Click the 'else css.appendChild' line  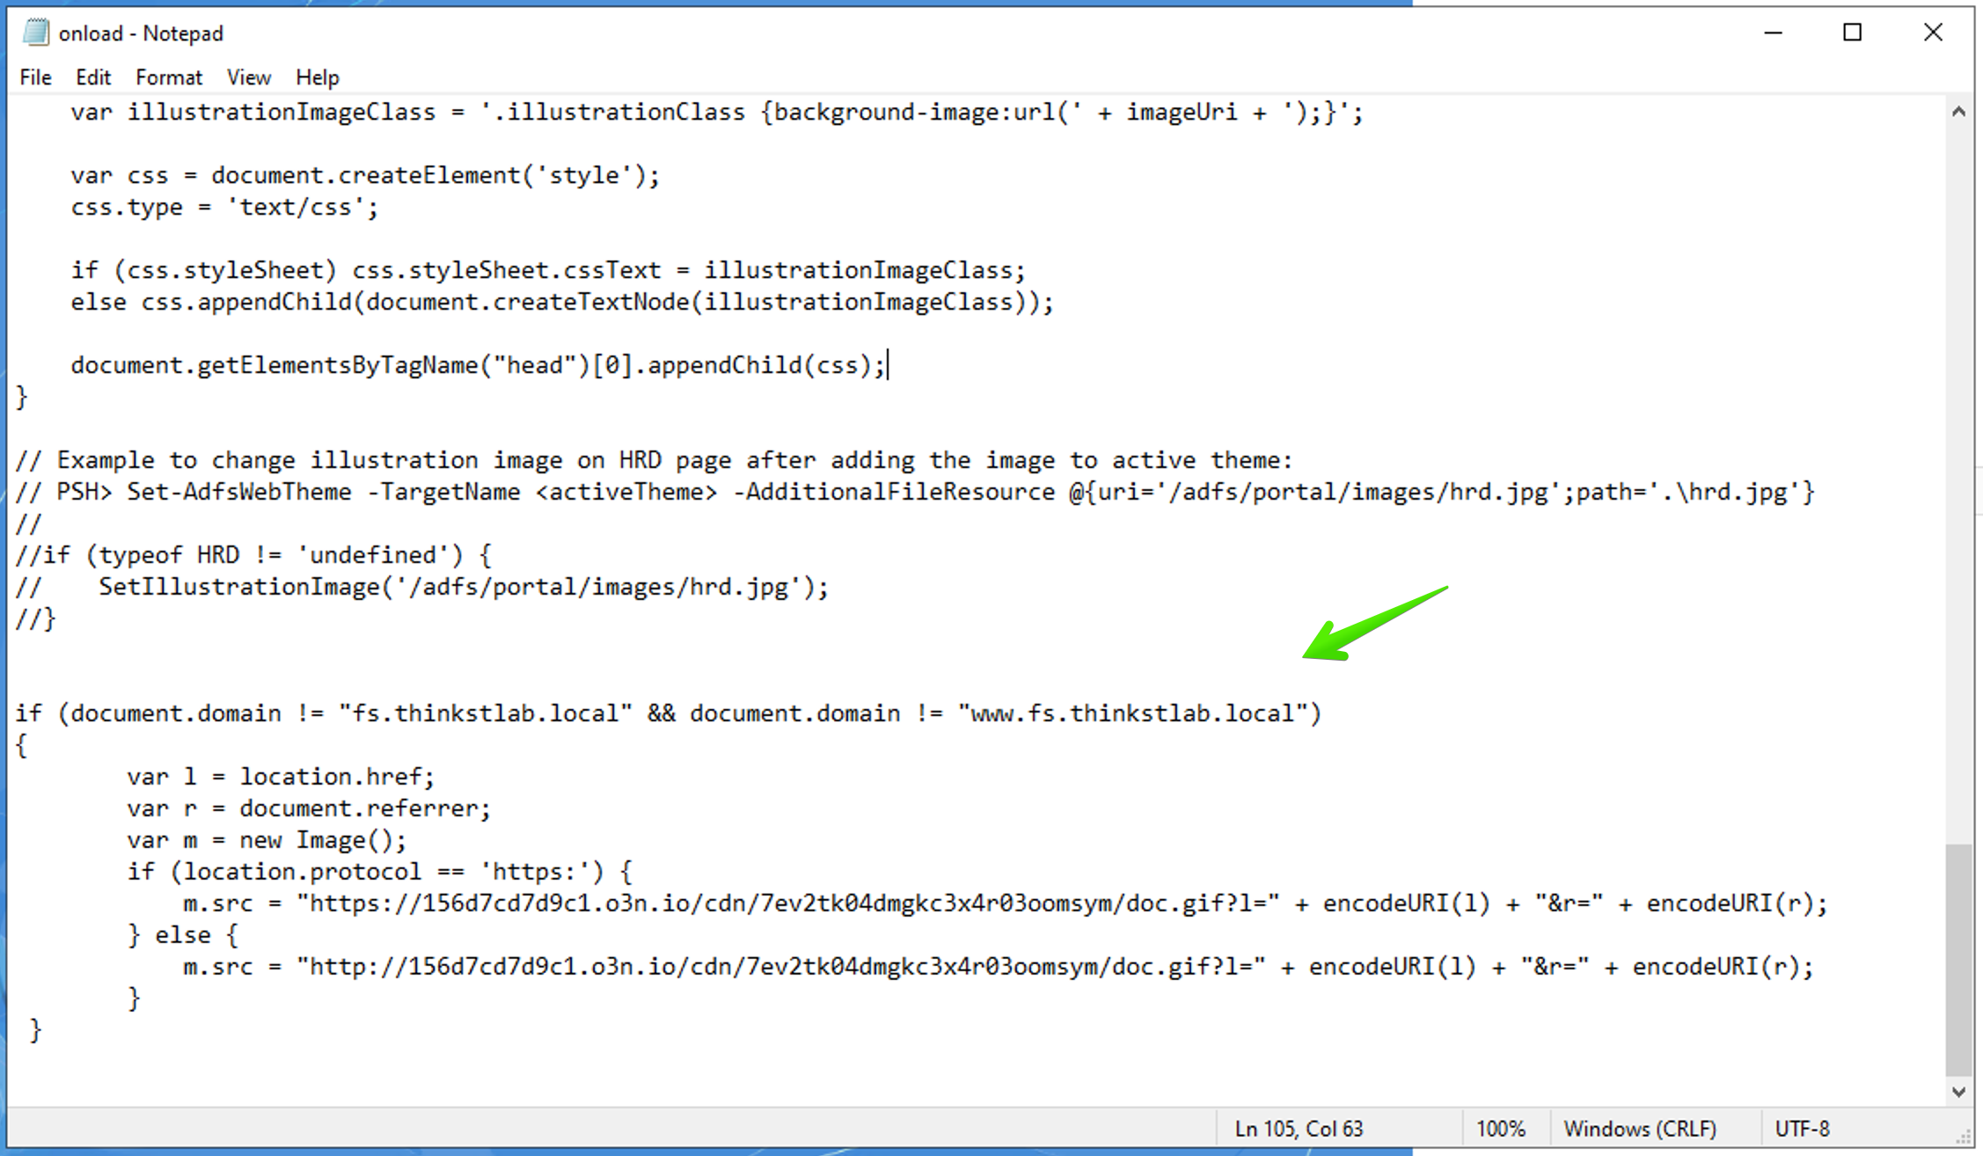pyautogui.click(x=562, y=303)
